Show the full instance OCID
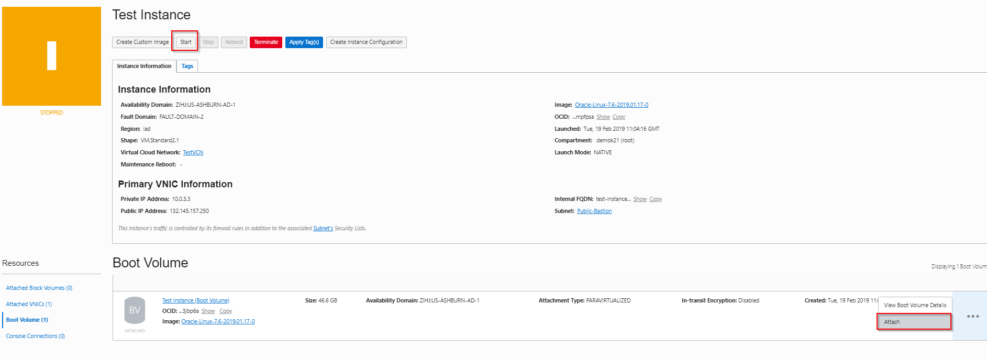Screen dimensions: 987x360 tap(603, 117)
